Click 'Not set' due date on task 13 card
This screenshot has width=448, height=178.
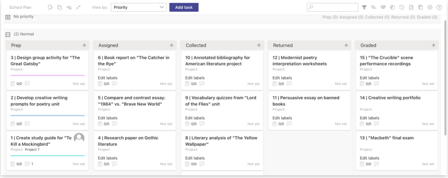(428, 164)
